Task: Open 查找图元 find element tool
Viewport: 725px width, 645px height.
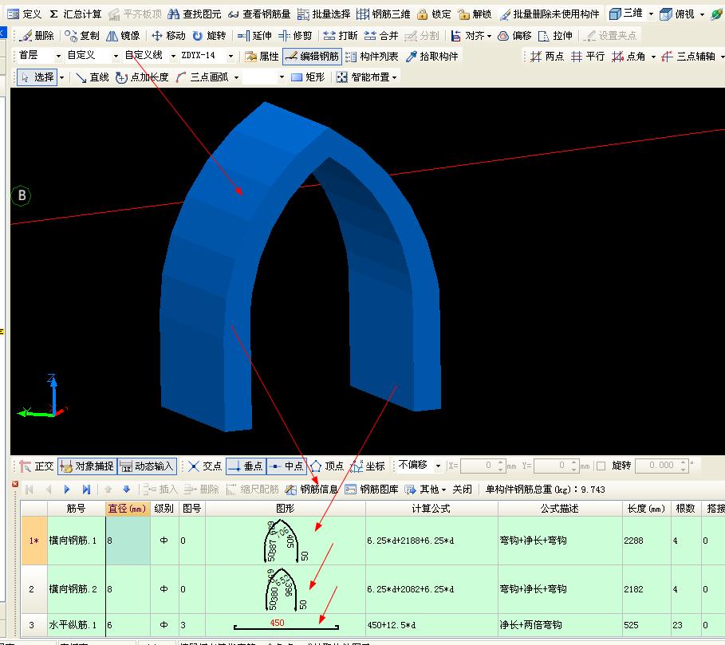Action: [194, 14]
